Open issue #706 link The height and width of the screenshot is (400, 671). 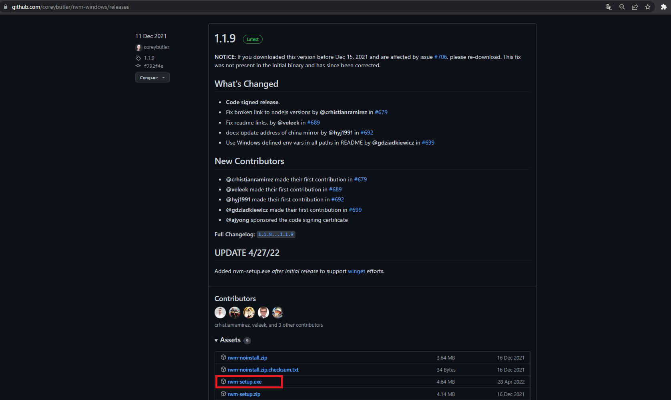tap(440, 57)
